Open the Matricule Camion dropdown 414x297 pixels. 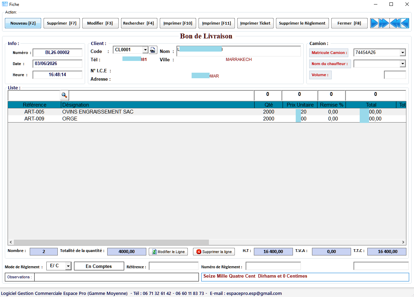click(x=402, y=53)
